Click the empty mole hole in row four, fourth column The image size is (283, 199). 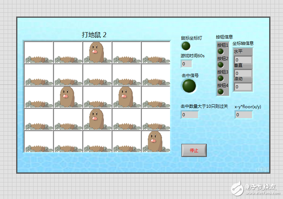coord(127,119)
